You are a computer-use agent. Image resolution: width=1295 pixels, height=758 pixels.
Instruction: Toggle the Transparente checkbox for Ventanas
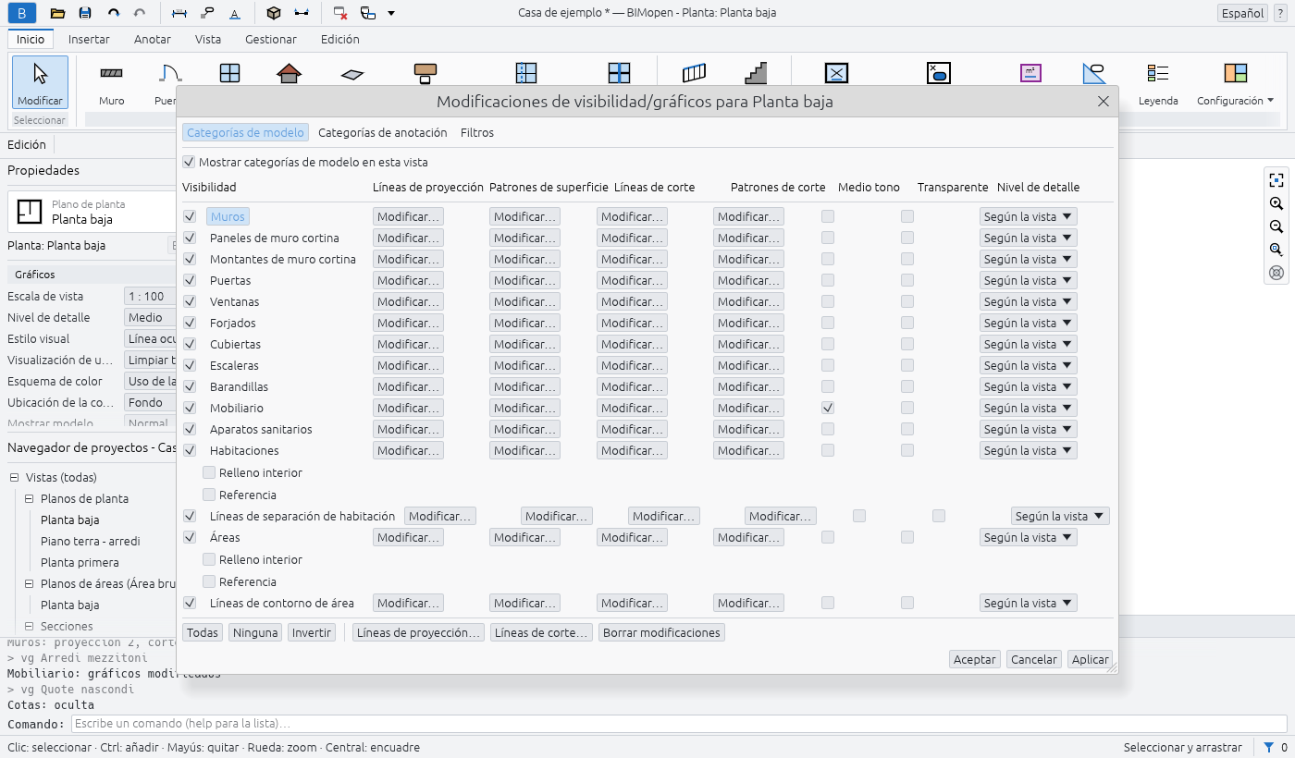coord(907,301)
